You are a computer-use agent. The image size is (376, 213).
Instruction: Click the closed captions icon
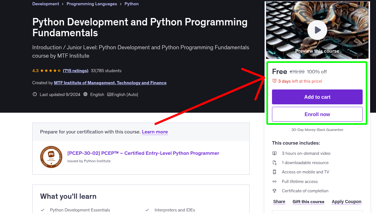109,94
